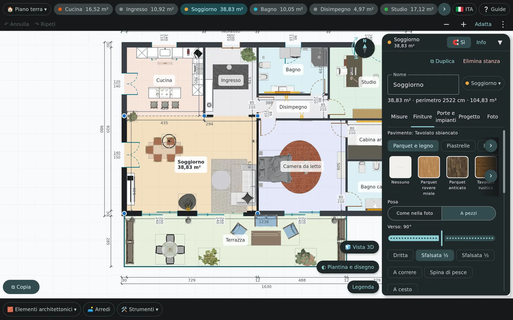The image size is (513, 320).
Task: Open the Guide help
Action: point(494,9)
